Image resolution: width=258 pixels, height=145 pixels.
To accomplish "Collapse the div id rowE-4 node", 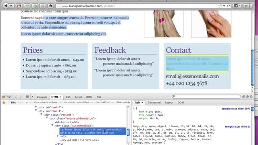I will click(36, 110).
